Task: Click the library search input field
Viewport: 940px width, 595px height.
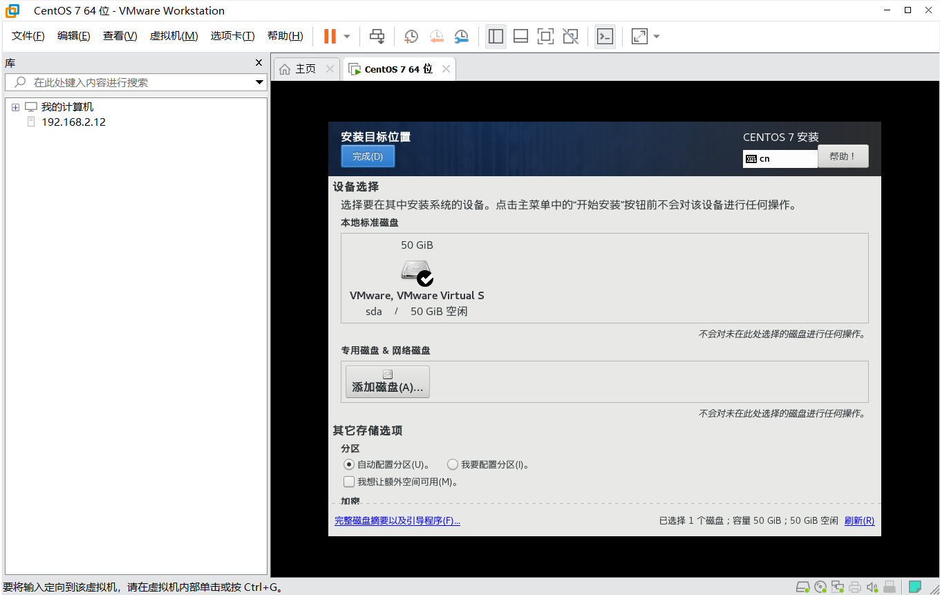Action: [x=131, y=82]
